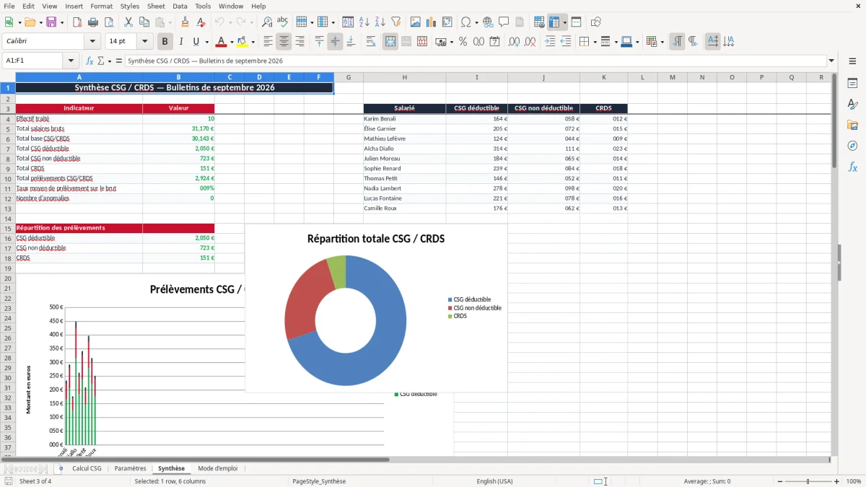Expand the formula bar

pos(831,61)
